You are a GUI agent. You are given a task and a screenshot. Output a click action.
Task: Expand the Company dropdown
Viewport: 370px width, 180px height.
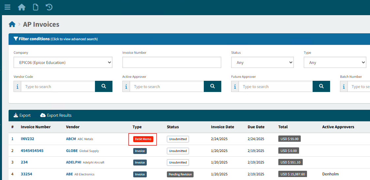(63, 62)
